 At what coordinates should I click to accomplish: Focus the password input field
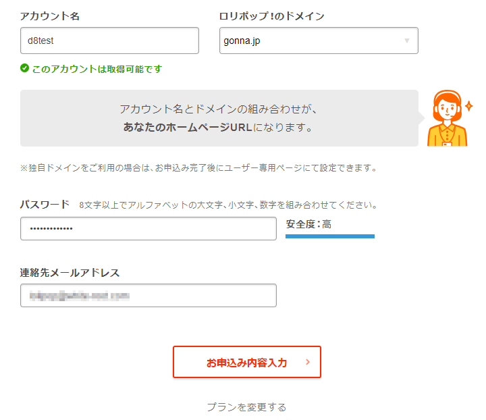148,228
